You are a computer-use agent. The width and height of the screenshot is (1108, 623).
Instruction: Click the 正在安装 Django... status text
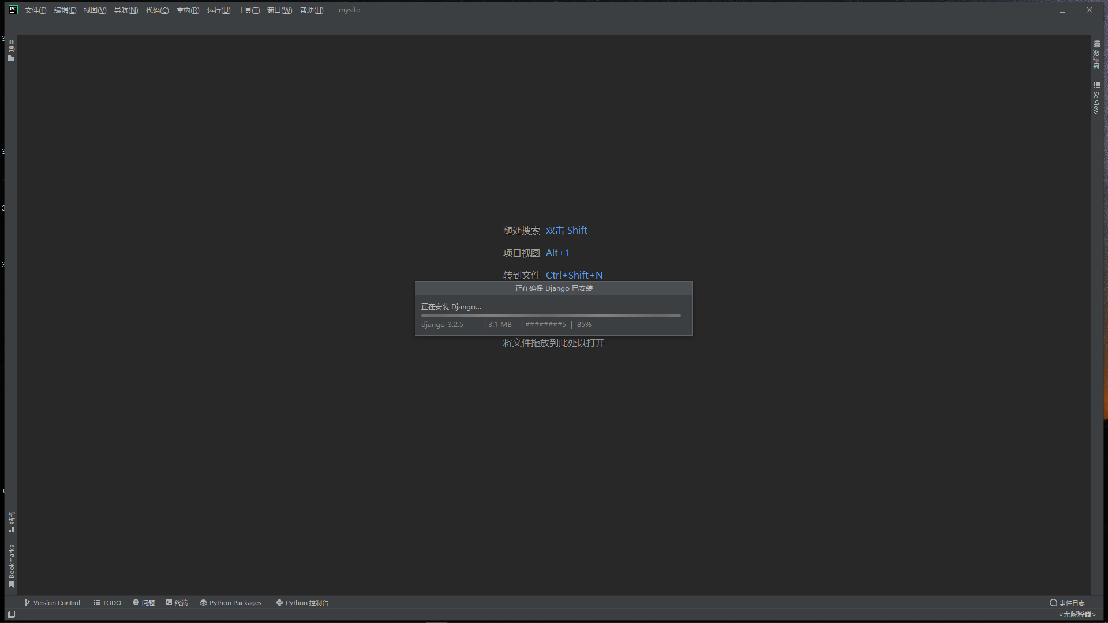451,307
